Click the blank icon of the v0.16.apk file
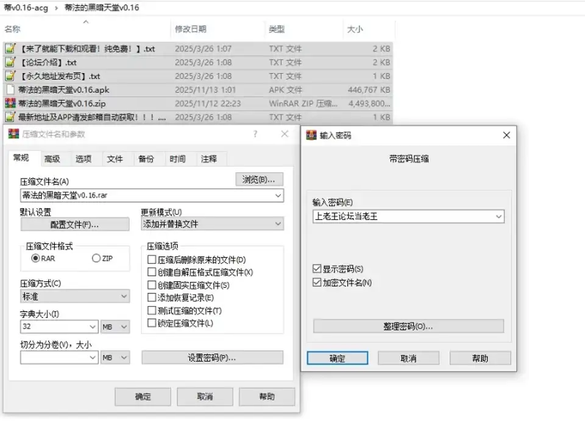This screenshot has width=585, height=434. pyautogui.click(x=10, y=89)
